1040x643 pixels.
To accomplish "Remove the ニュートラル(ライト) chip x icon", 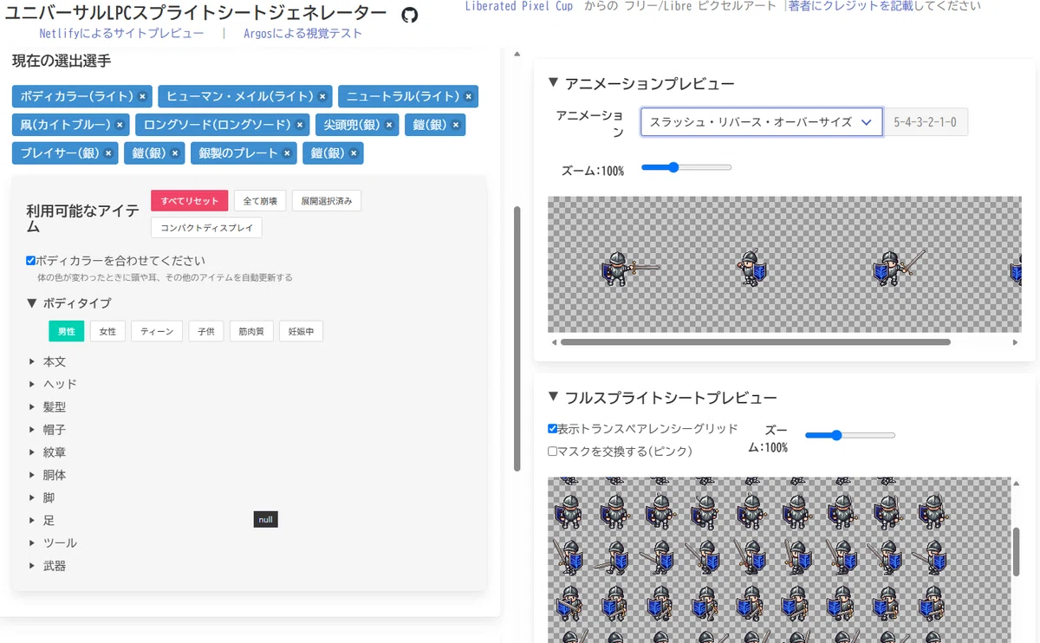I will point(469,96).
